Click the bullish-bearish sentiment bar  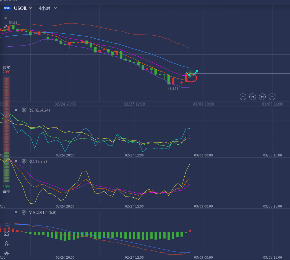6,130
